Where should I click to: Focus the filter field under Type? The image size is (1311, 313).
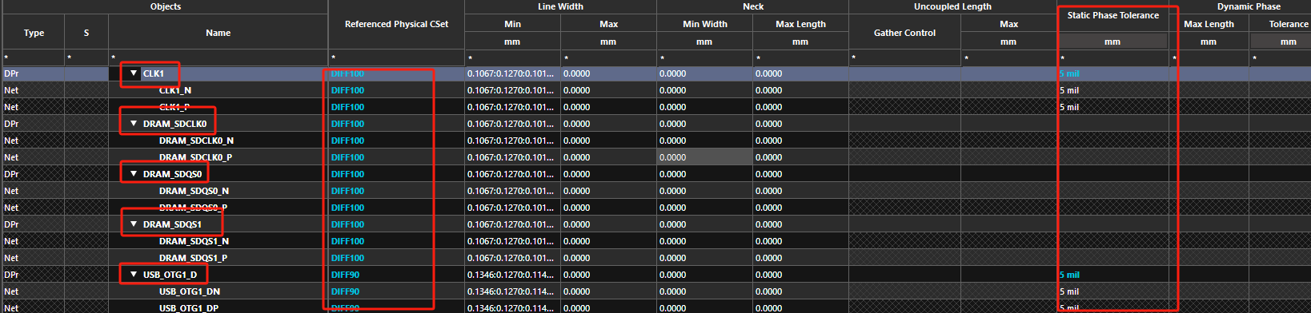coord(34,57)
